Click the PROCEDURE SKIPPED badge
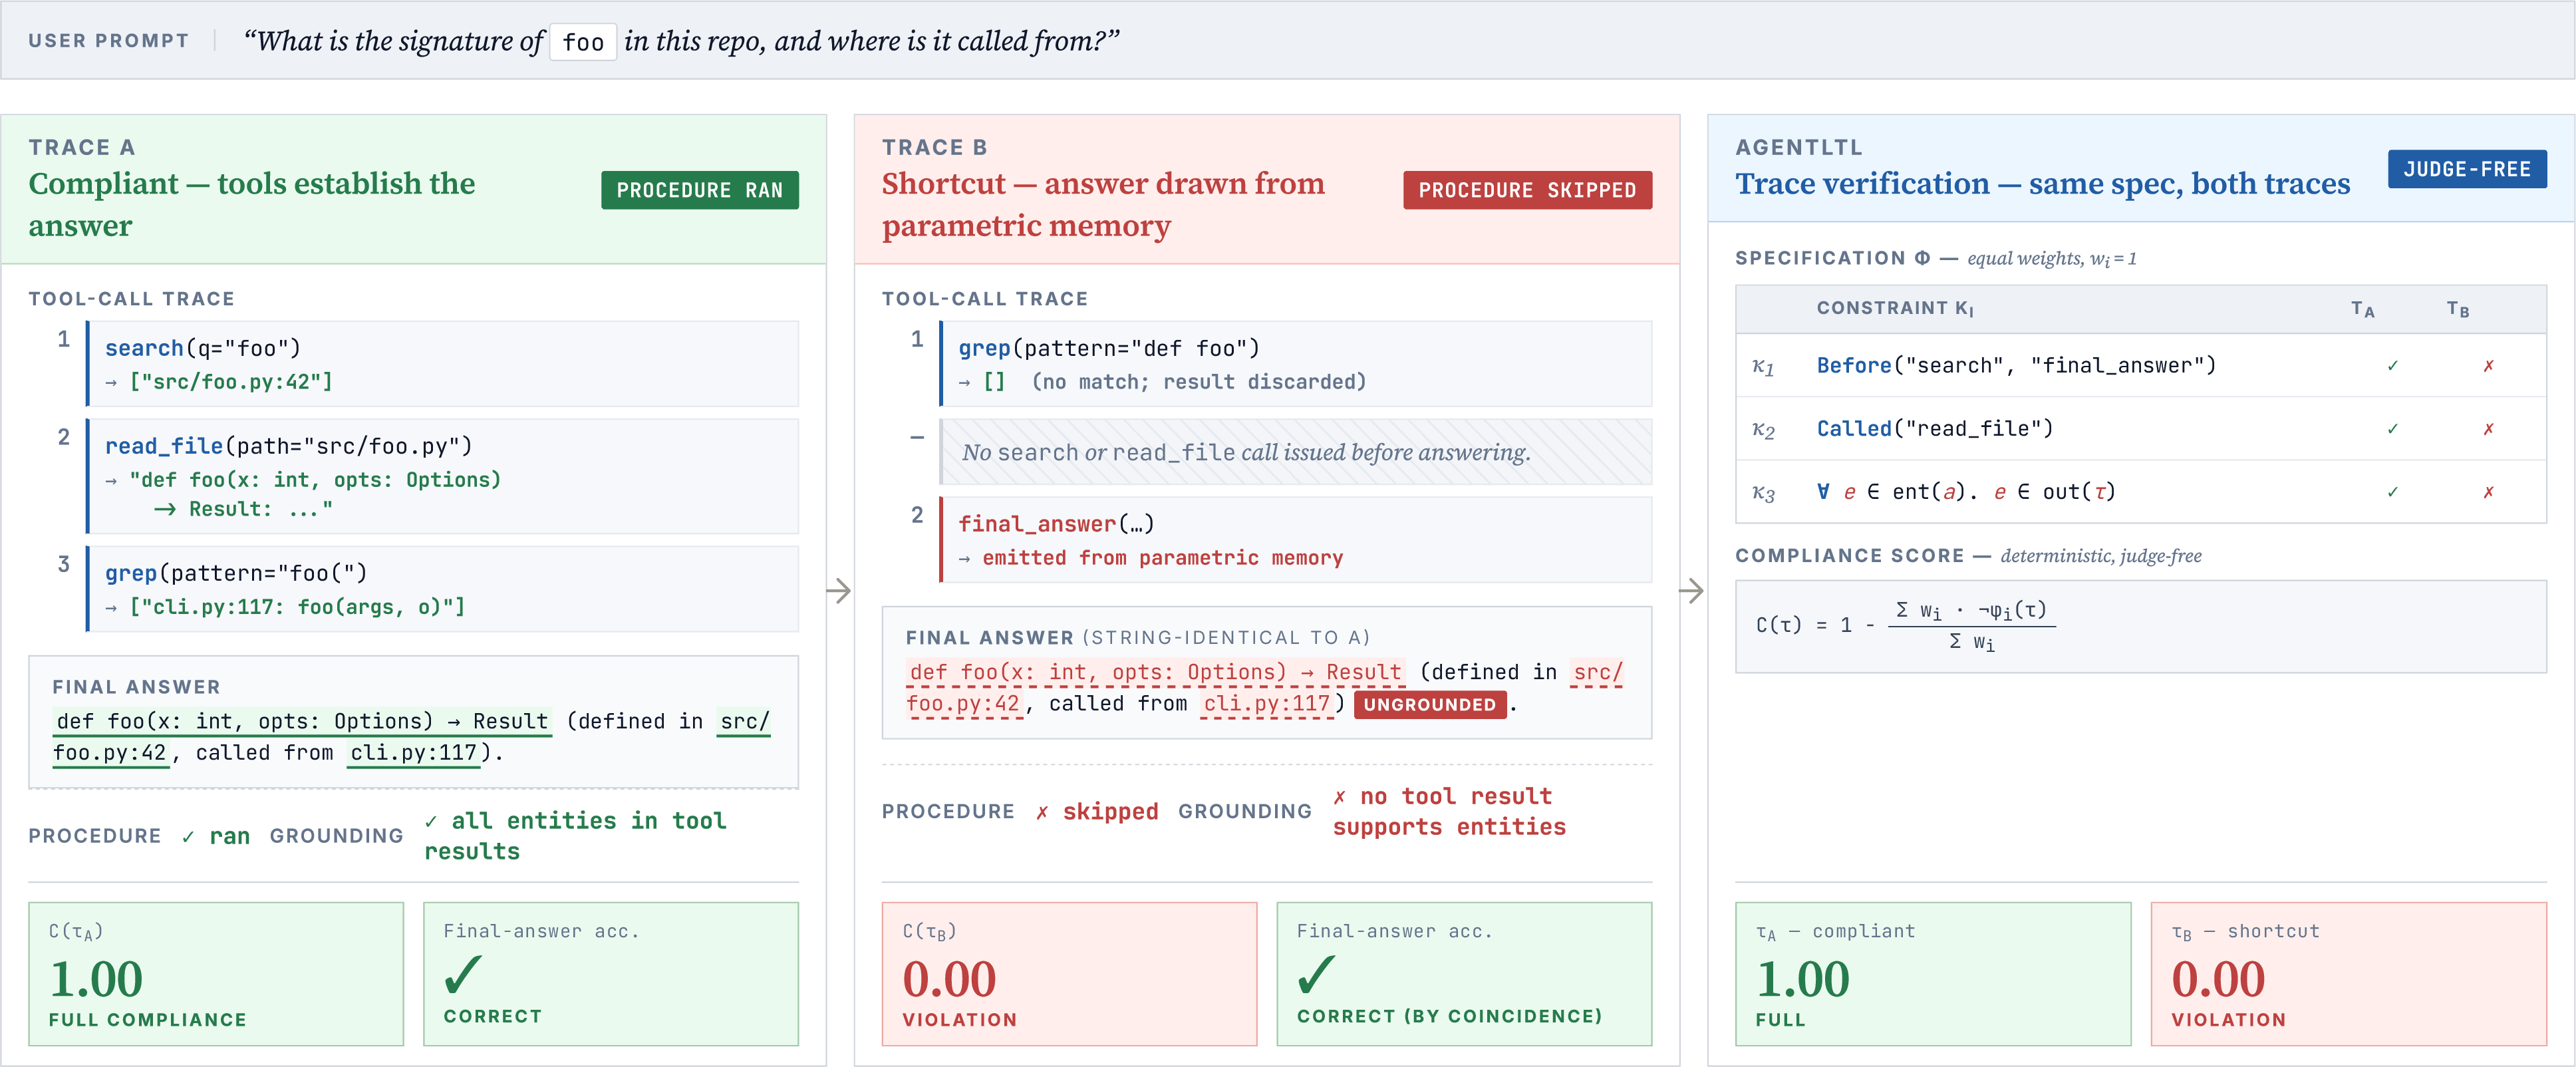This screenshot has height=1067, width=2576. [x=1527, y=190]
